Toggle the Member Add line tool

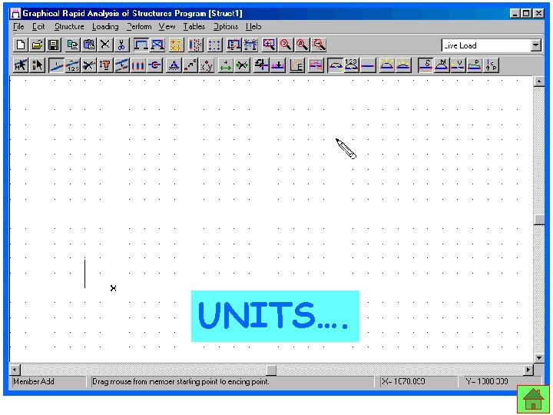56,65
